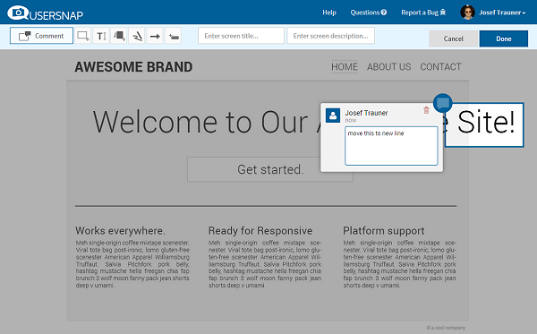Screen dimensions: 537x334
Task: Click the comment author avatar icon
Action: pyautogui.click(x=333, y=116)
